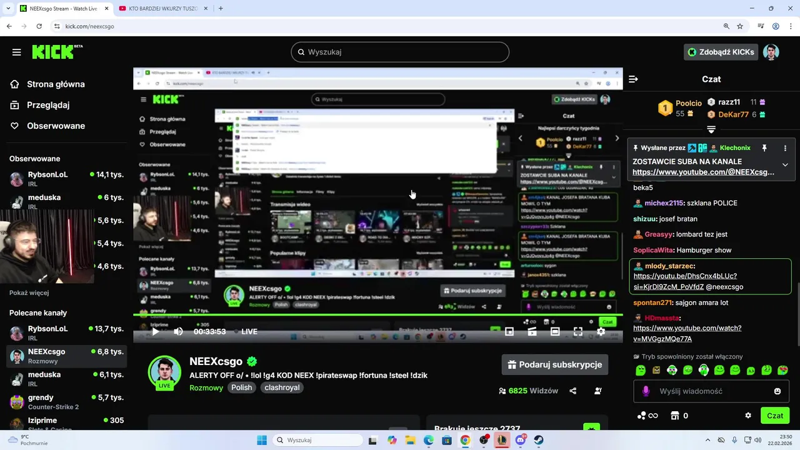Viewport: 800px width, 450px height.
Task: Switch player to theater mode
Action: click(x=555, y=332)
